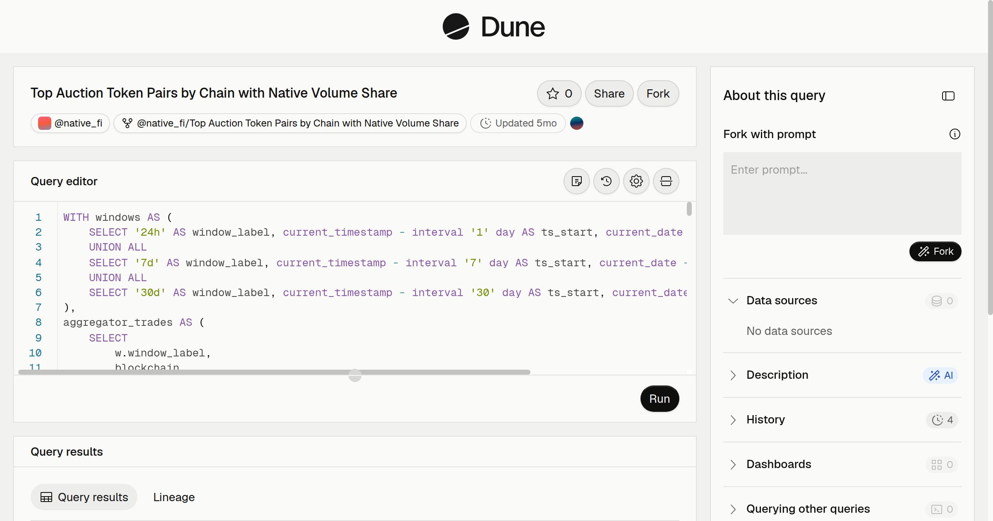Open the query notes icon in editor toolbar

click(576, 181)
